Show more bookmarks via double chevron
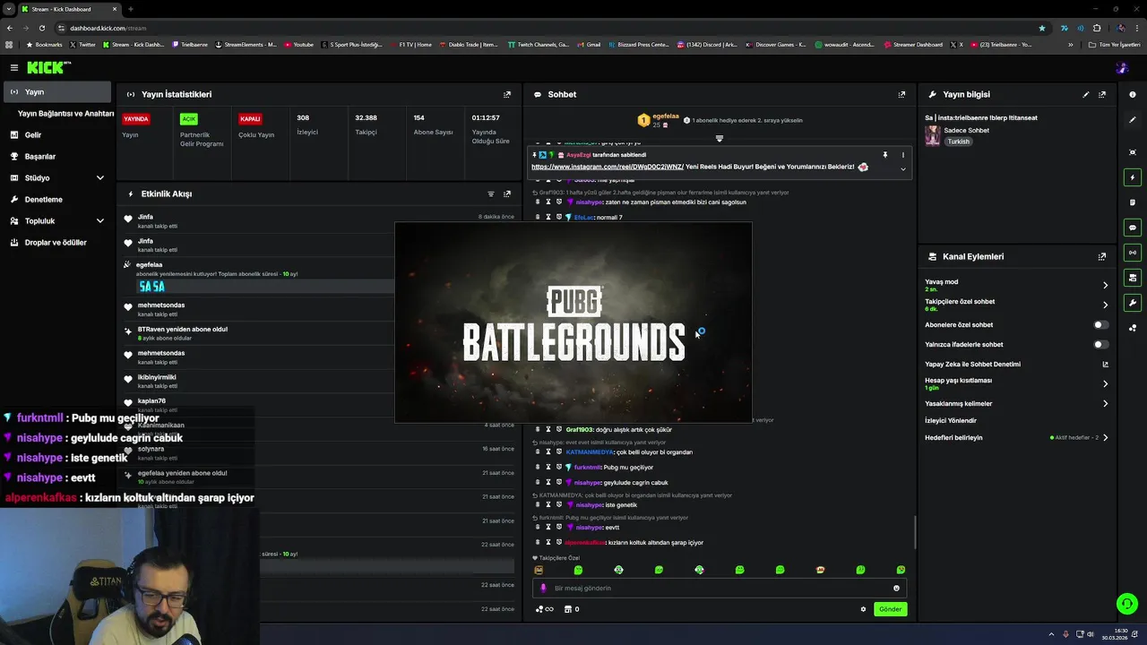The height and width of the screenshot is (645, 1147). point(1070,45)
